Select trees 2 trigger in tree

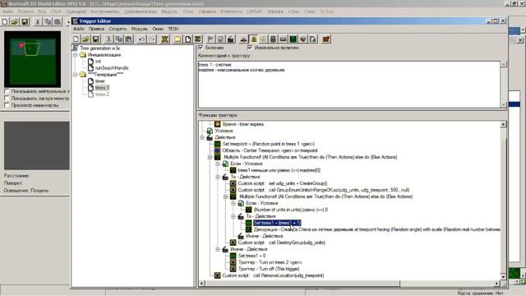pyautogui.click(x=102, y=95)
